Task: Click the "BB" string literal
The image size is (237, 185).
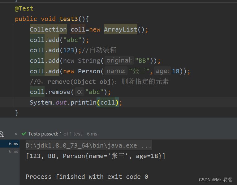Action: (x=142, y=61)
